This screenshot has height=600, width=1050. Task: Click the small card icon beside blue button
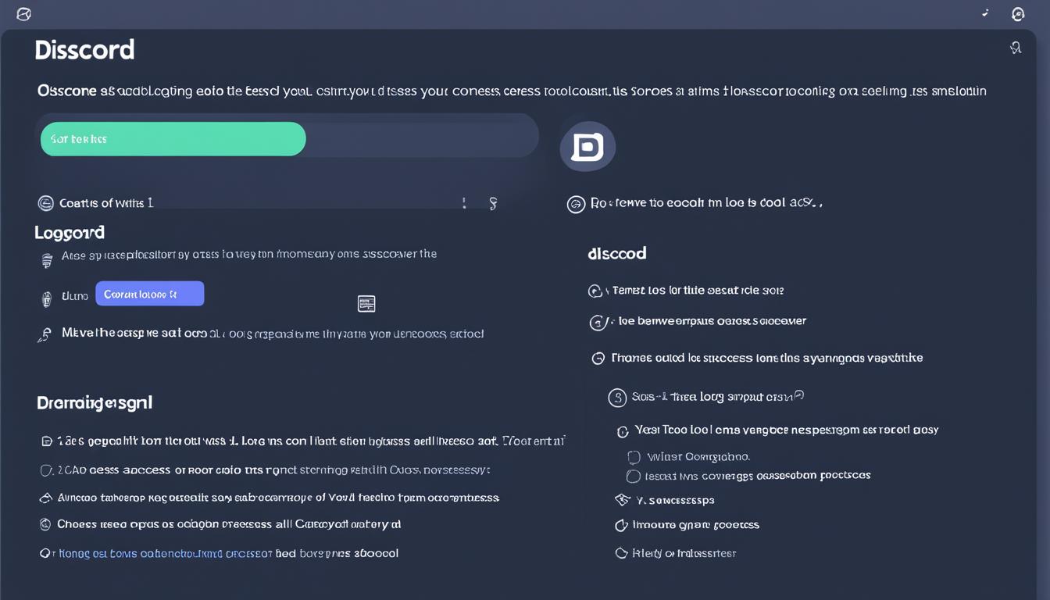coord(366,303)
